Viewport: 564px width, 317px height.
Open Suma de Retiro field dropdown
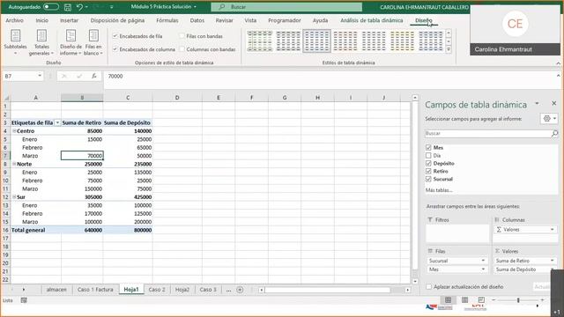point(553,261)
